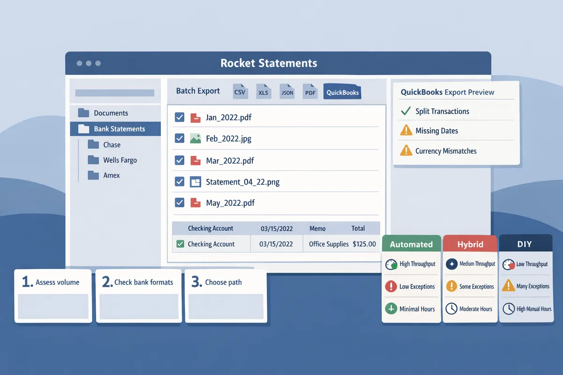Screen dimensions: 563x375
Task: Click the Total column header
Action: coord(358,228)
